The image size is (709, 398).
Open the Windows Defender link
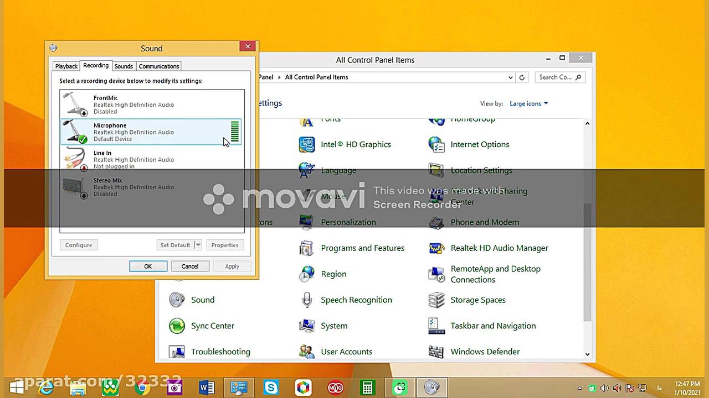(485, 352)
